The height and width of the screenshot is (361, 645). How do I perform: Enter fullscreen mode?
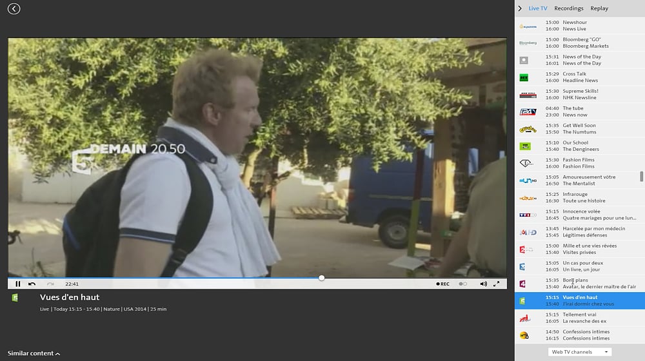(x=497, y=284)
